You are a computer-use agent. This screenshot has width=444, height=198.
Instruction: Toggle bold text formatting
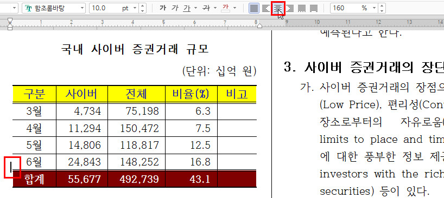click(x=163, y=8)
